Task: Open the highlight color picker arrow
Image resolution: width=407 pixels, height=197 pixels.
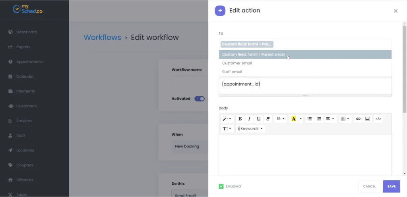Action: pos(300,119)
